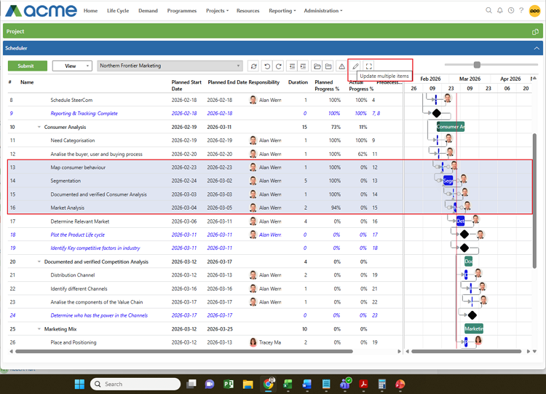Click the undo arrow icon
The image size is (546, 394).
pyautogui.click(x=266, y=66)
